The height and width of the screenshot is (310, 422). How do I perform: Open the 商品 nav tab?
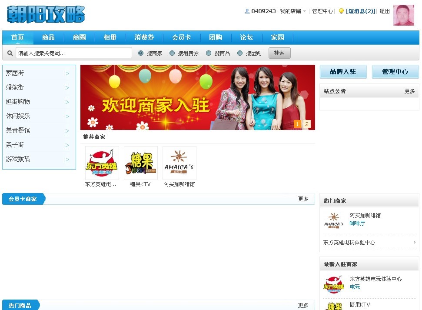[x=48, y=37]
